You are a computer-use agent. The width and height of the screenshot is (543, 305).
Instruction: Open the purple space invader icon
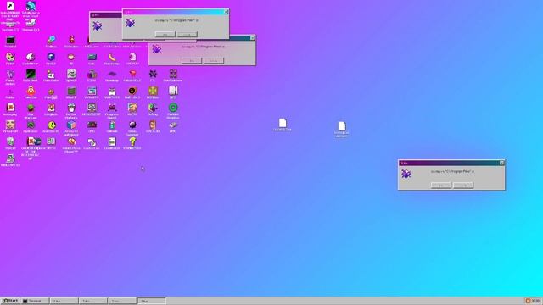[112, 108]
